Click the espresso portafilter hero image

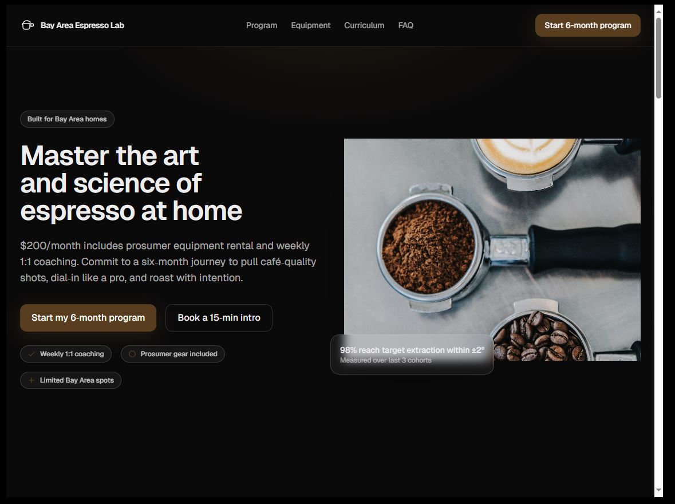pos(492,249)
